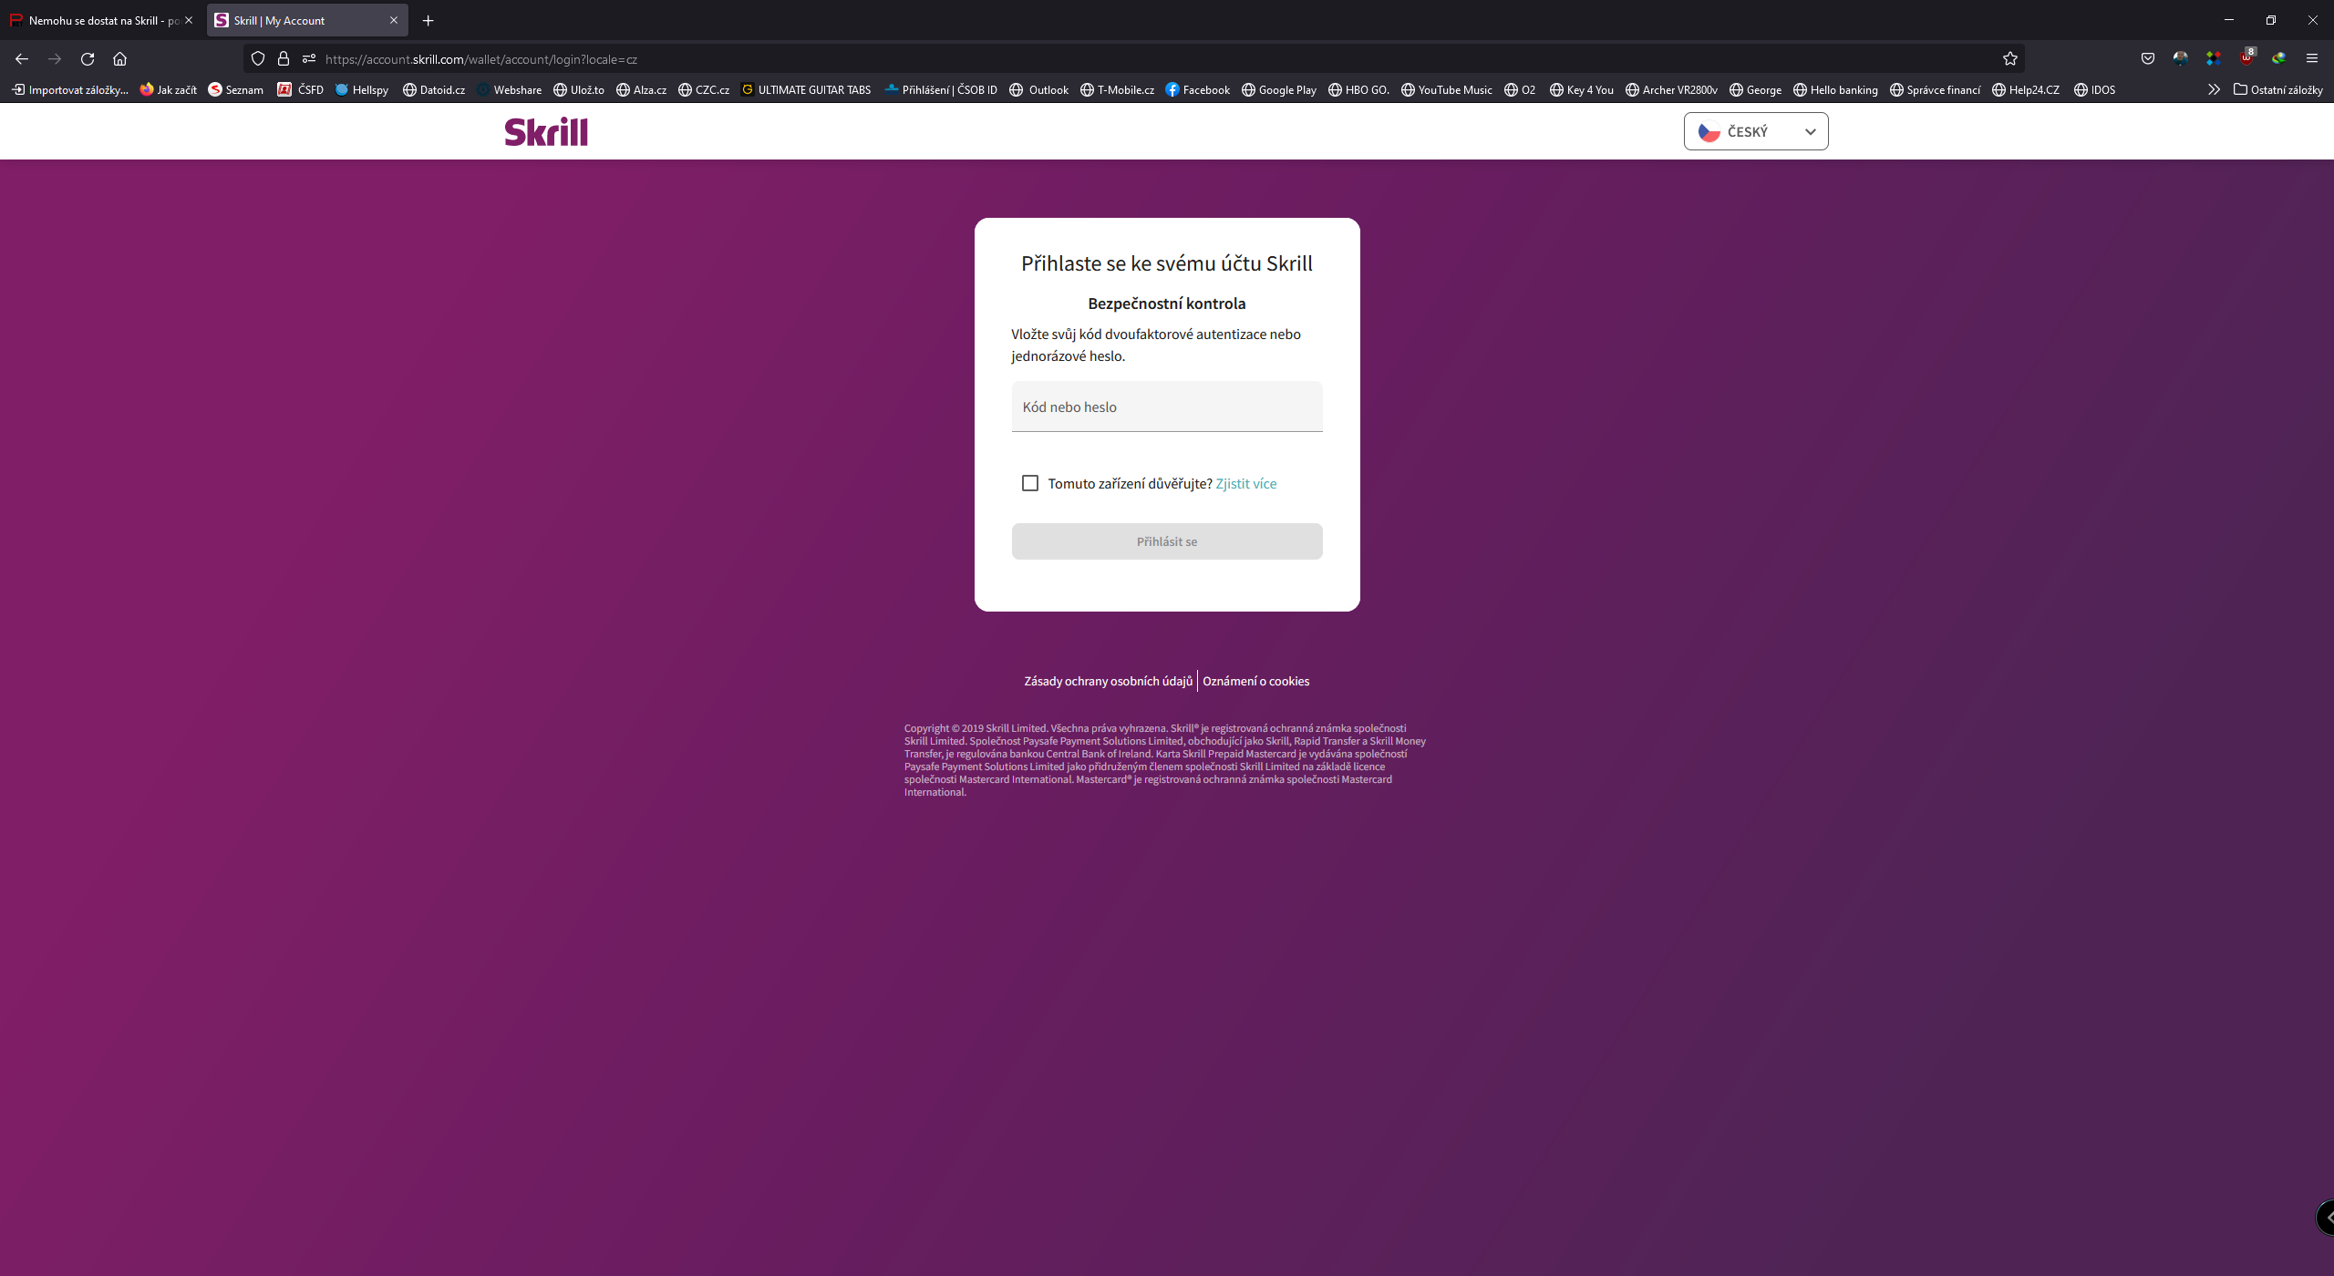2334x1276 pixels.
Task: Switch to Nemohu se dostat na Skrill tab
Action: [x=96, y=20]
